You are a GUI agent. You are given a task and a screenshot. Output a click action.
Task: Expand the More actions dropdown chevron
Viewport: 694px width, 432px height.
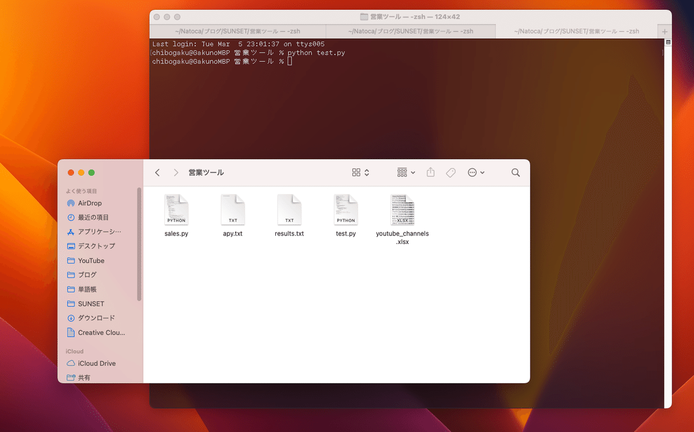[x=482, y=172]
